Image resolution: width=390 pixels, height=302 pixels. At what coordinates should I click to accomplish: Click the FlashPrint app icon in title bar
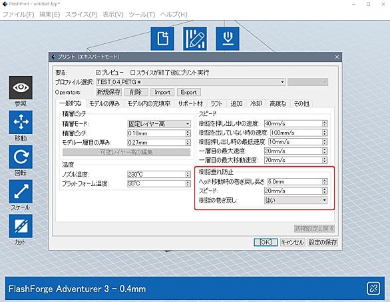pyautogui.click(x=5, y=4)
